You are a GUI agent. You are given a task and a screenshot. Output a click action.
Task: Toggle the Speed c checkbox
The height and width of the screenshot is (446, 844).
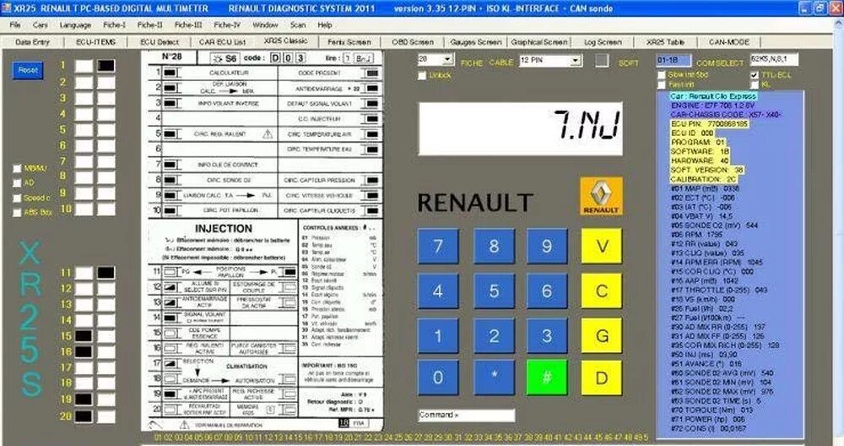(17, 199)
